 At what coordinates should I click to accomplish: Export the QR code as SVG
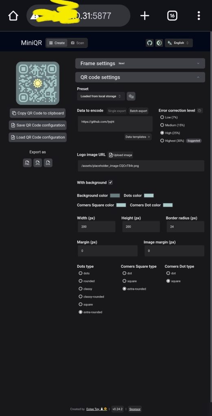48,163
